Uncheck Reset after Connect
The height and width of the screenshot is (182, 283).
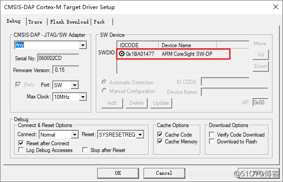(21, 143)
